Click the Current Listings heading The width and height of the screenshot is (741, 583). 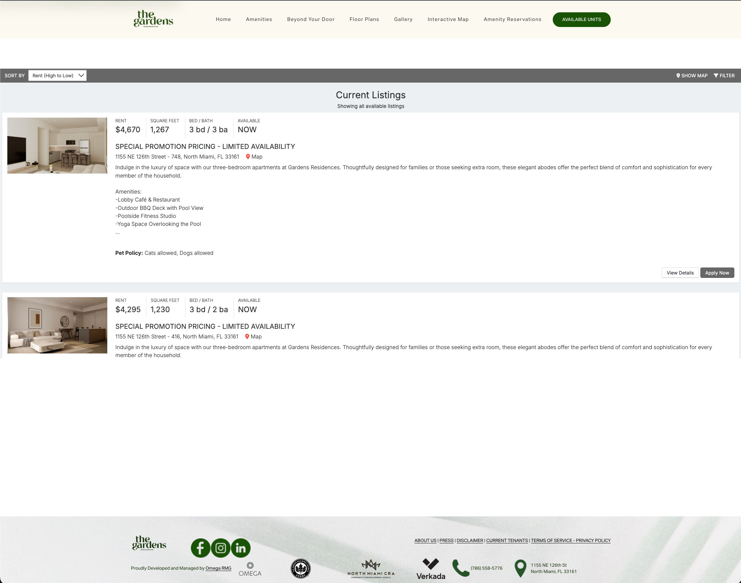(371, 95)
